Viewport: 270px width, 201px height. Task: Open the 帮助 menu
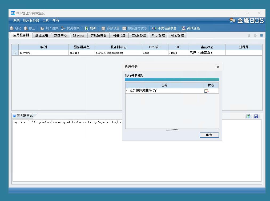click(x=56, y=20)
